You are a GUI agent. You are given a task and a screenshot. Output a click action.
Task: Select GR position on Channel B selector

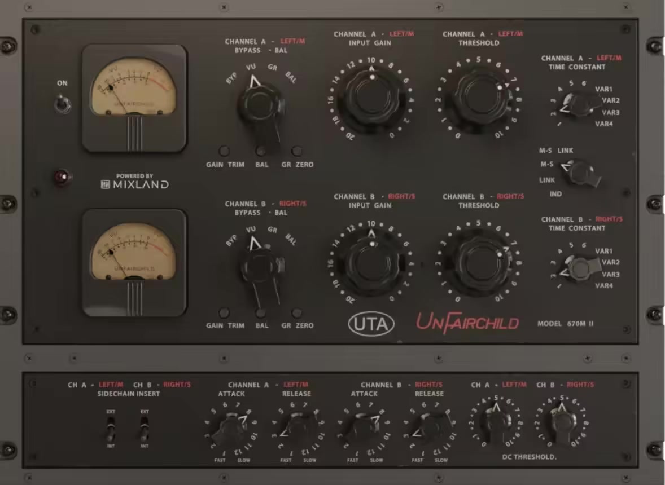[x=272, y=230]
